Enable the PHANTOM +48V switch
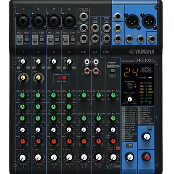Image resolution: width=174 pixels, height=174 pixels. pos(64,78)
